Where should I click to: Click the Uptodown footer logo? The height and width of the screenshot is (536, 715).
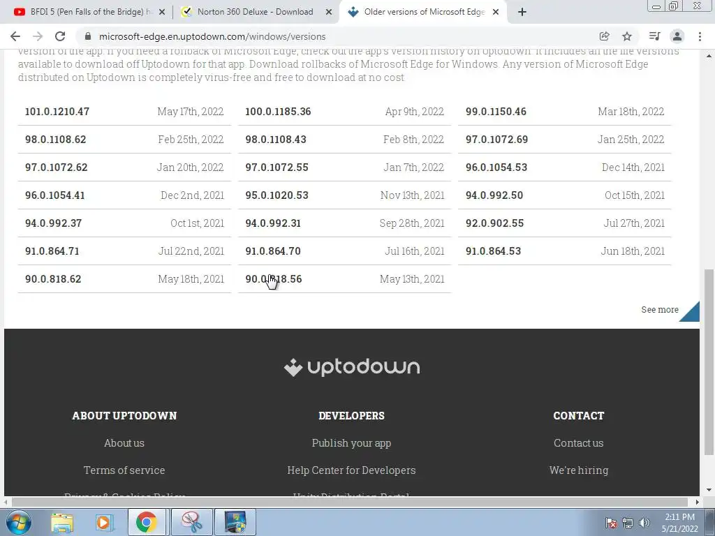tap(352, 367)
